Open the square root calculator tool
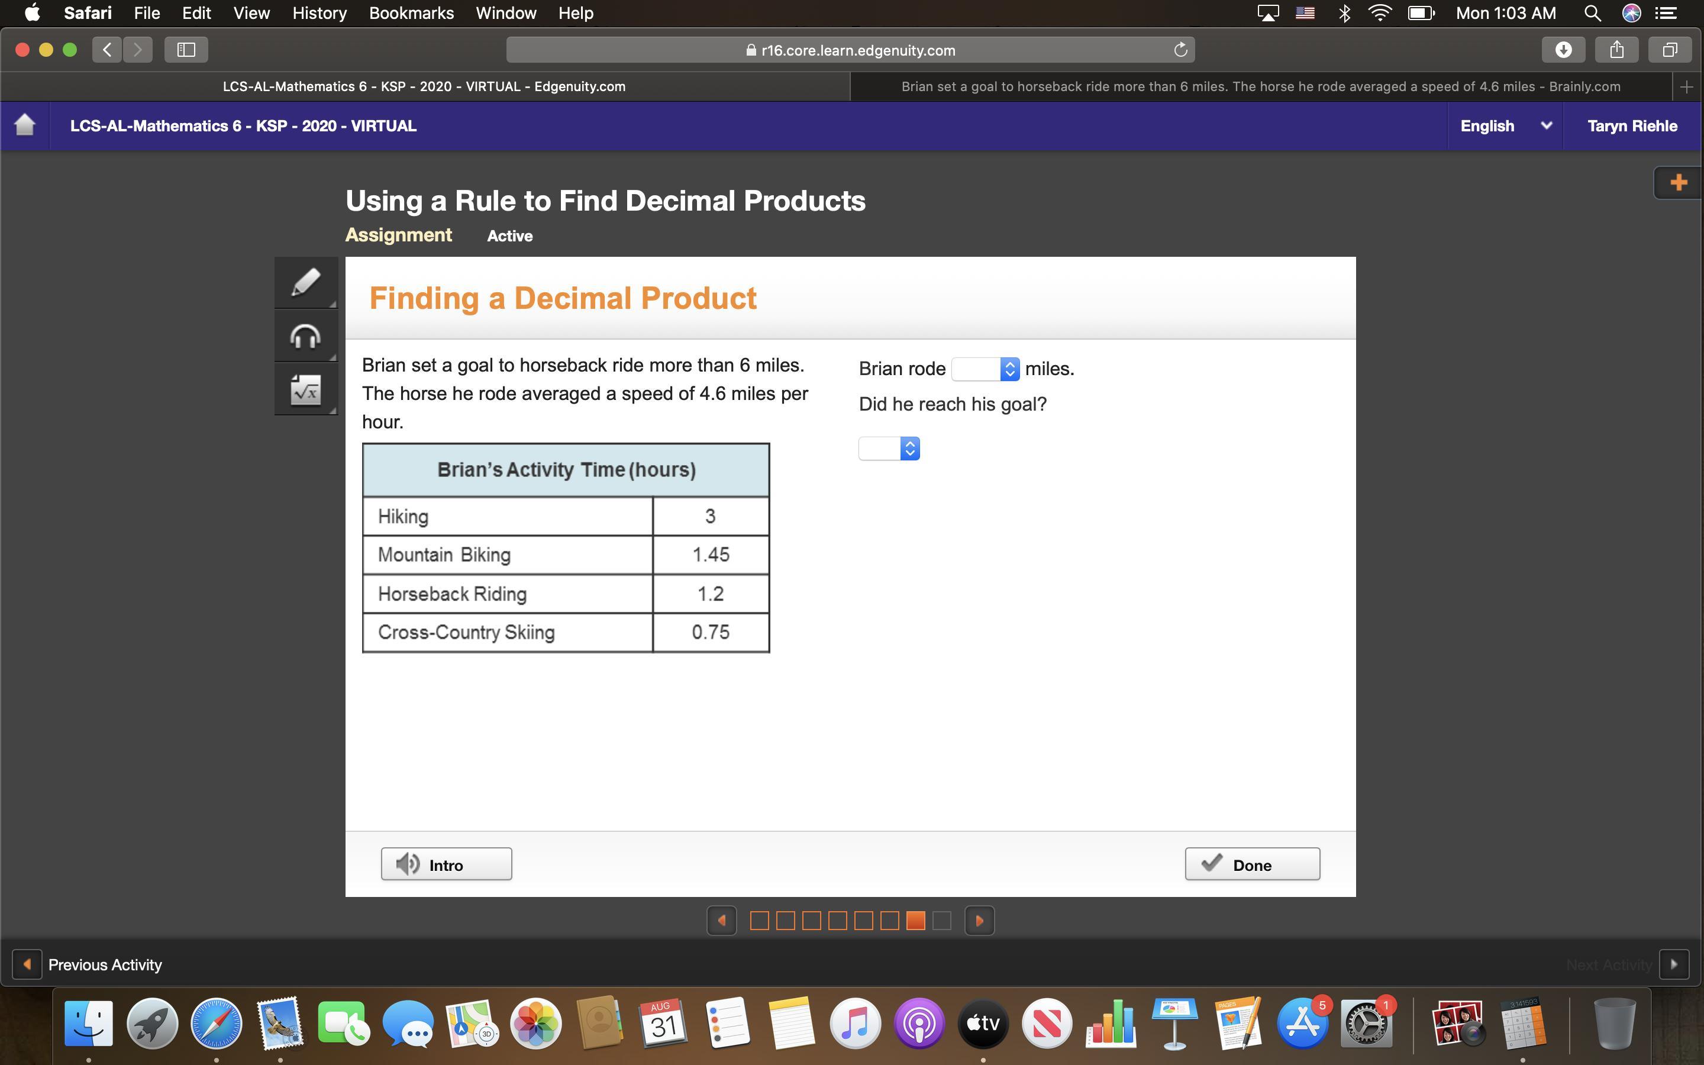 [x=305, y=389]
